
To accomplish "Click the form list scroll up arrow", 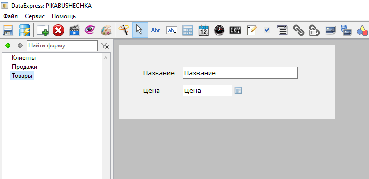I will 105,58.
